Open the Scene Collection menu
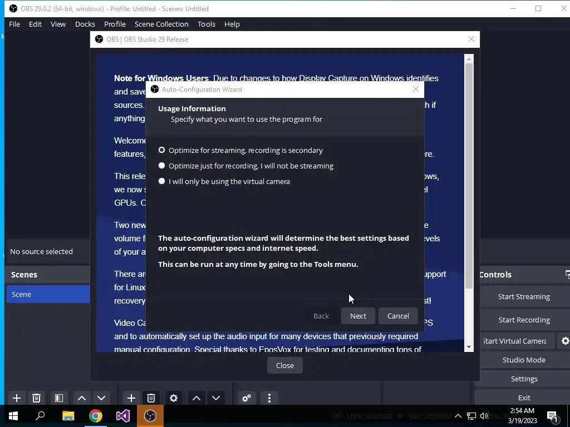 click(161, 24)
